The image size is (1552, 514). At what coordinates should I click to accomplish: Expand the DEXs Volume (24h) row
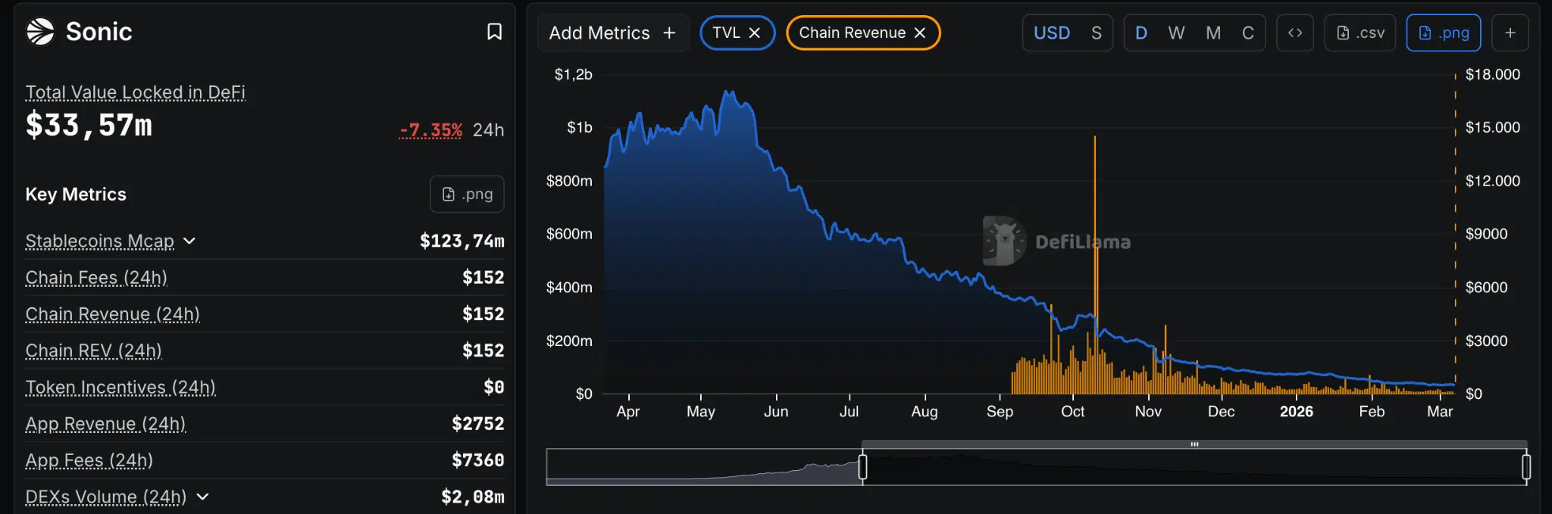click(202, 497)
